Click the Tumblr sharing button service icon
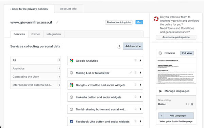Viewport: 204px width, 128px height. (71, 109)
